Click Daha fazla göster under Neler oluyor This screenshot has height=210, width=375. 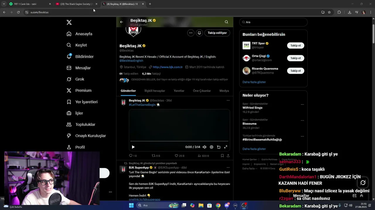point(254,149)
